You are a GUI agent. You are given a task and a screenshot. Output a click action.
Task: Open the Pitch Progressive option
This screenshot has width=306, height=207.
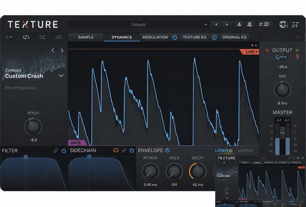(20, 88)
